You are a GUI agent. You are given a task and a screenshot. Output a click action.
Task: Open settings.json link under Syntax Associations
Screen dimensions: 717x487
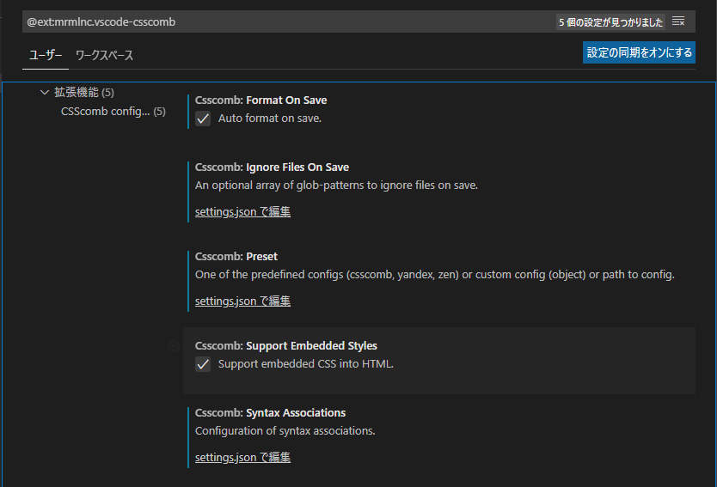[242, 458]
